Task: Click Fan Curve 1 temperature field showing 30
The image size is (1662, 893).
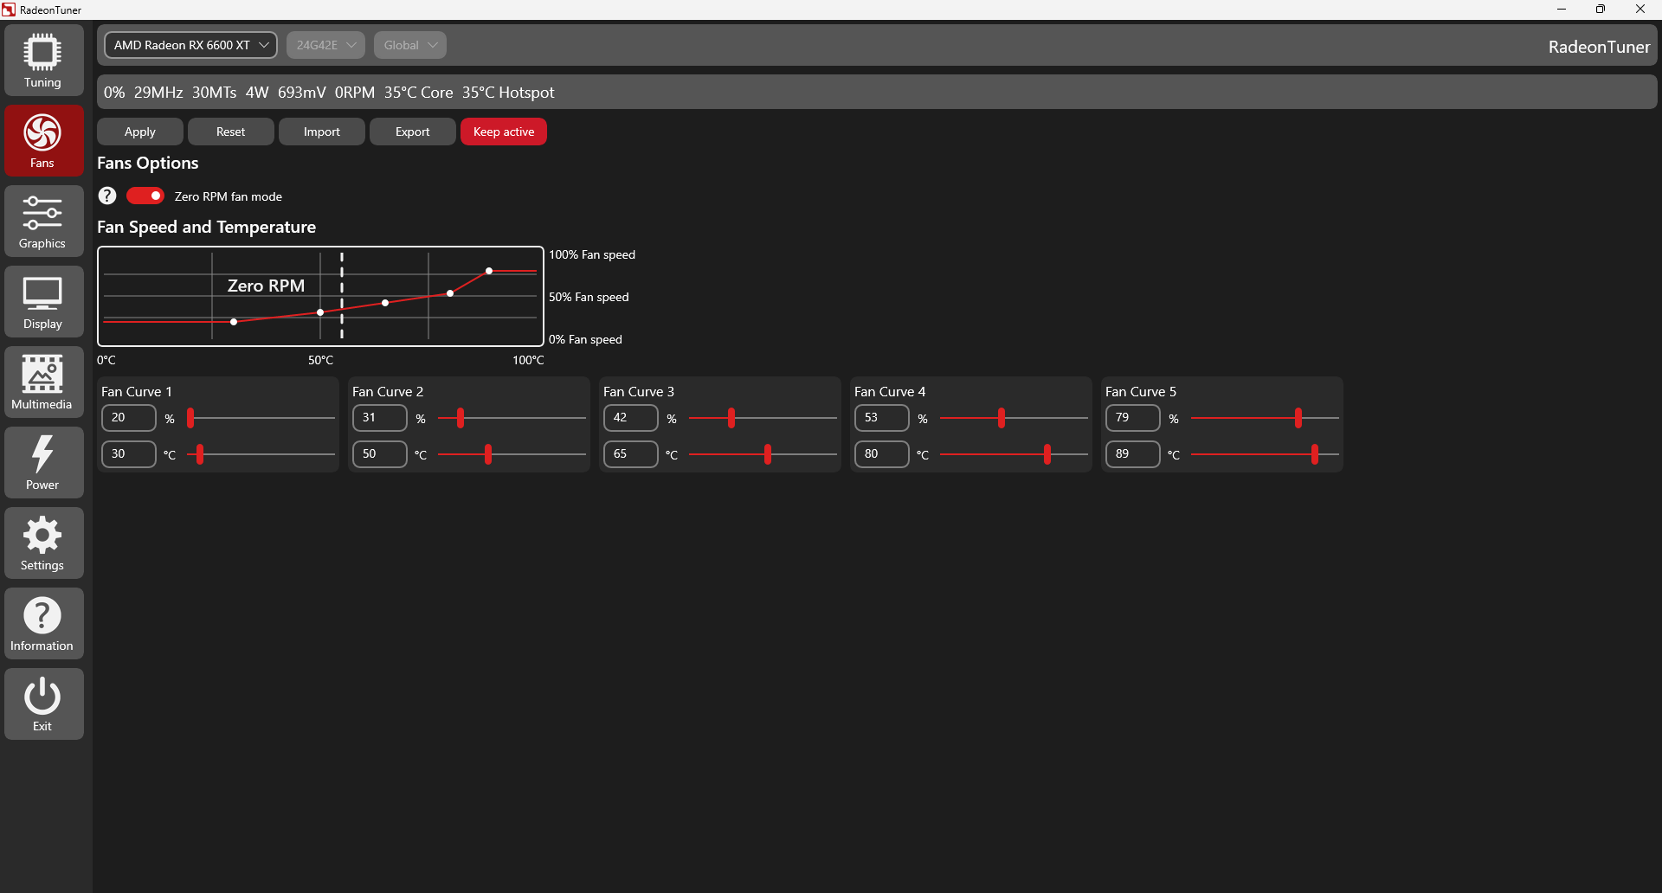Action: point(129,454)
